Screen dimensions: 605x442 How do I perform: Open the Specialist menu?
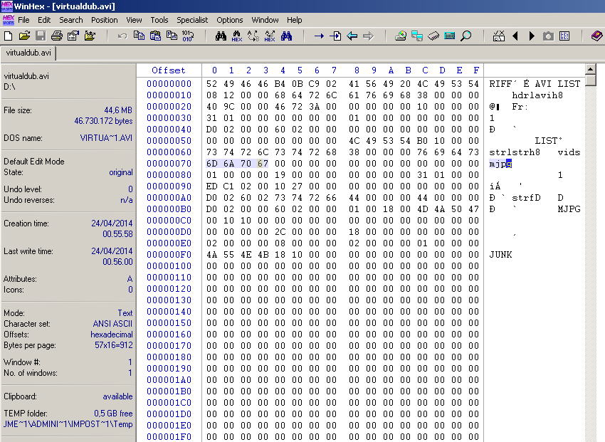tap(192, 20)
